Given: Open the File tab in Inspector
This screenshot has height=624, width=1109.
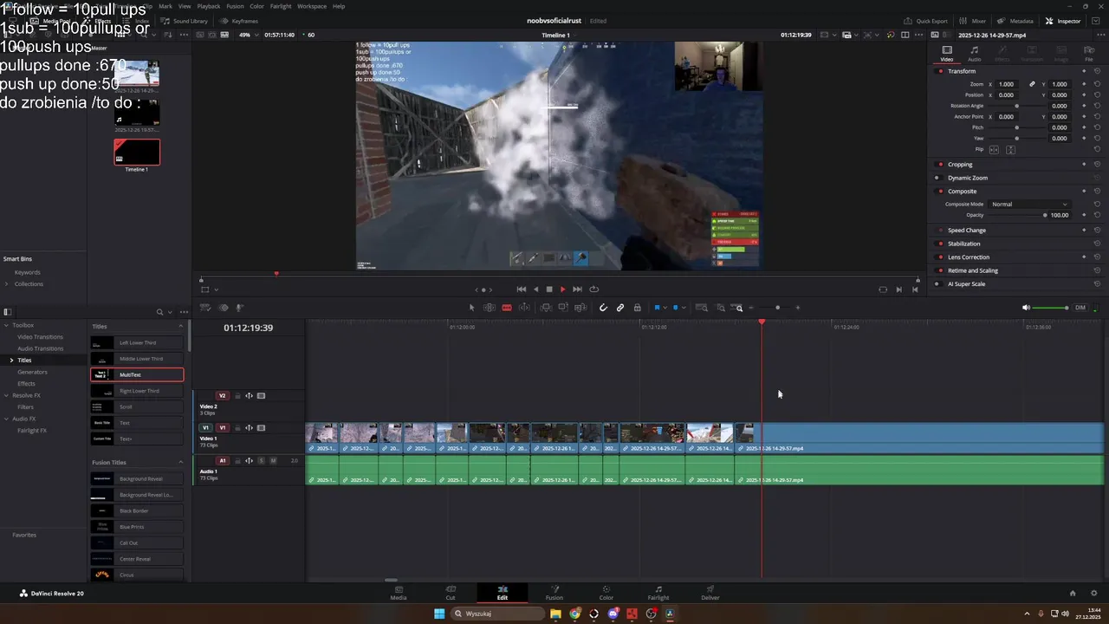Looking at the screenshot, I should [x=1089, y=54].
